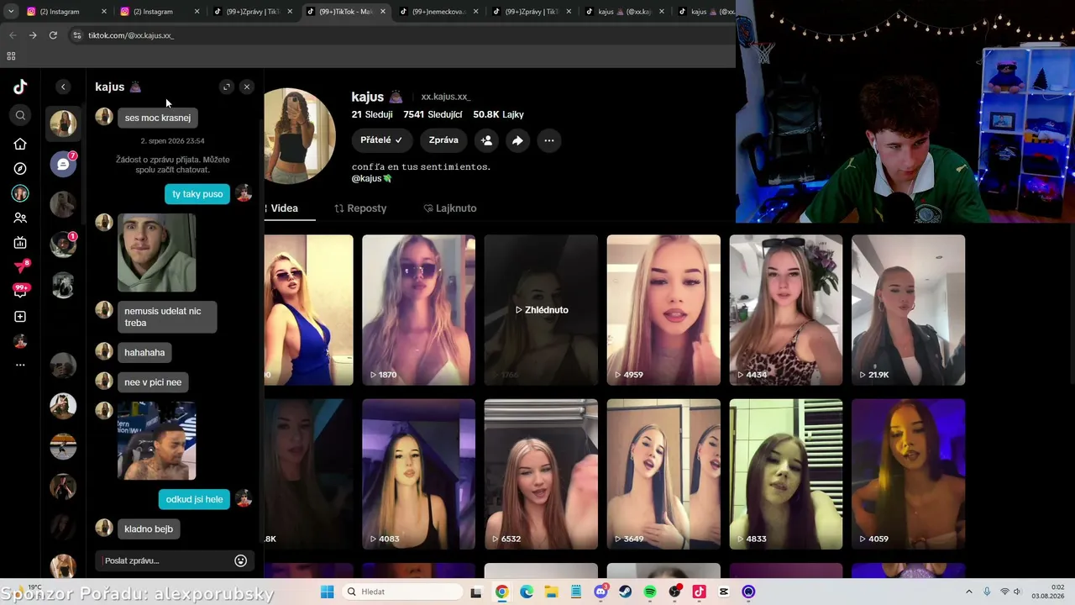
Task: Toggle the Přátelé friend status button
Action: 381,140
